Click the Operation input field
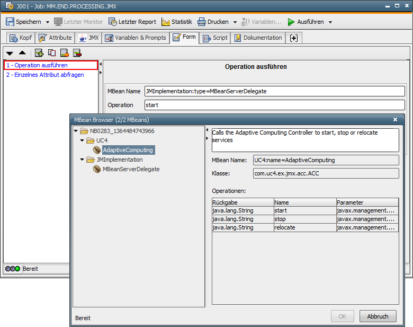Viewport: 413px width, 327px height. 274,105
